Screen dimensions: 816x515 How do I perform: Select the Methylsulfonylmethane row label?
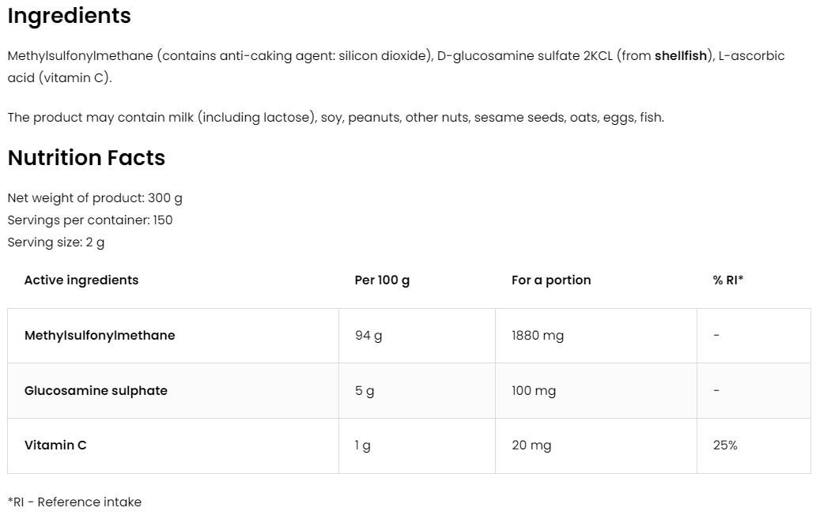[x=100, y=336]
